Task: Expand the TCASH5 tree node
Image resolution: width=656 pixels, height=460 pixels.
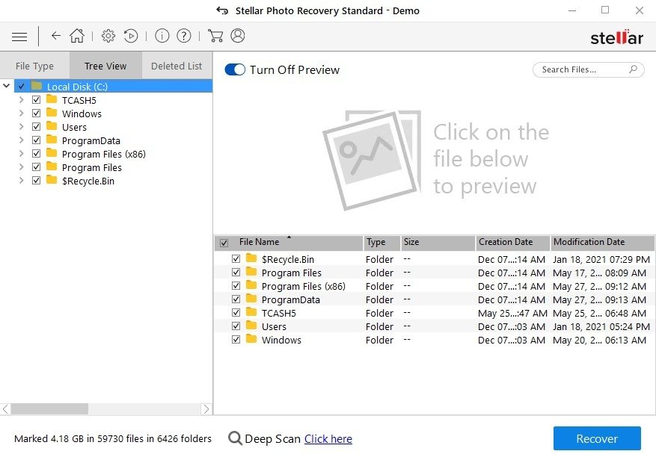Action: [x=22, y=100]
